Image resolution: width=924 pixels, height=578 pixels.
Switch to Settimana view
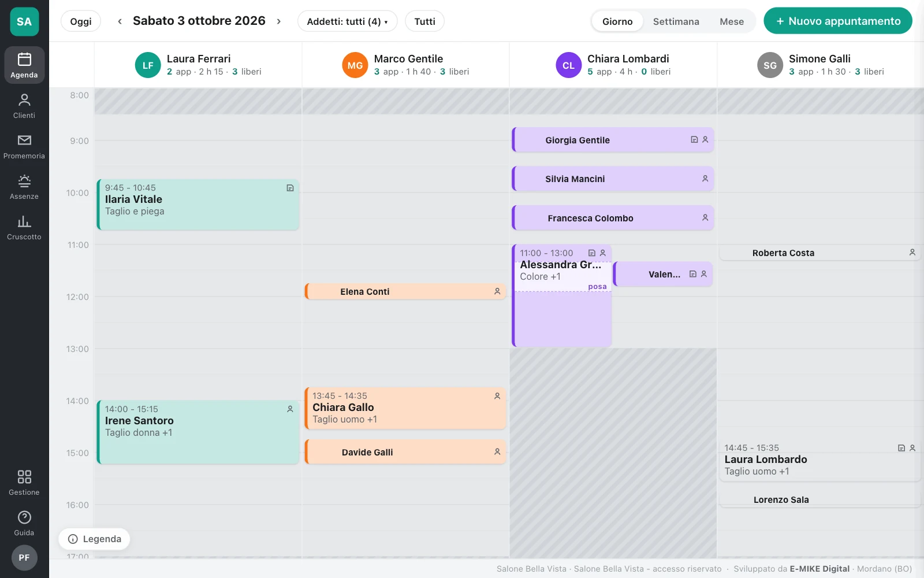(x=676, y=21)
